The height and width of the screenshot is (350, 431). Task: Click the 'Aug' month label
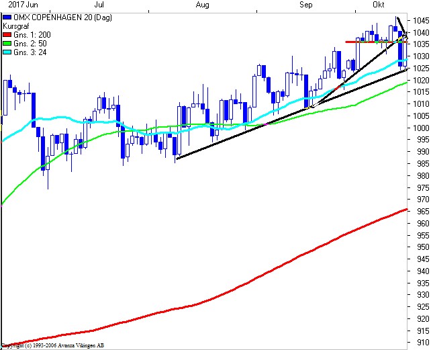click(202, 5)
